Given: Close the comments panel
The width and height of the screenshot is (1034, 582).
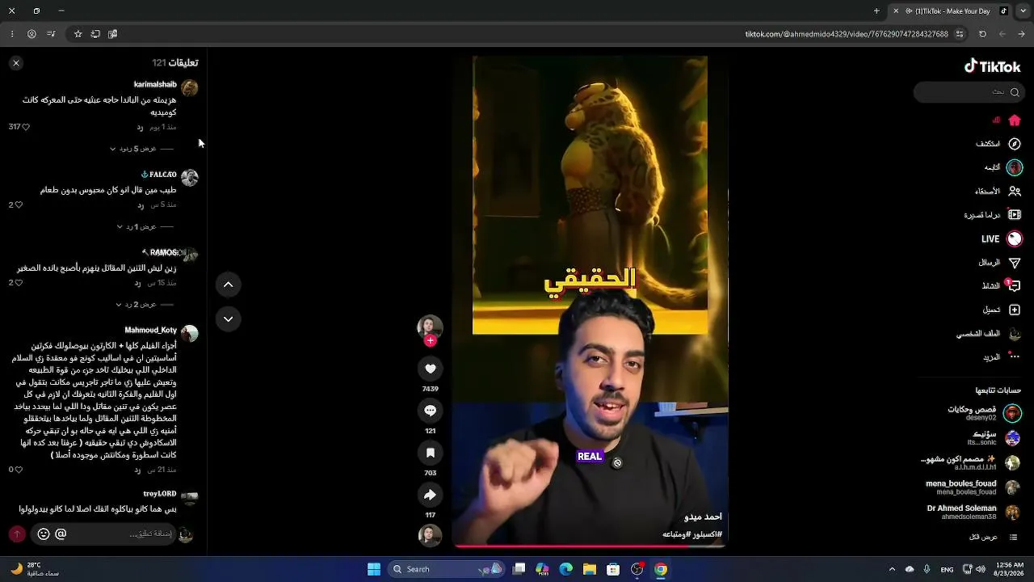Looking at the screenshot, I should tap(15, 63).
